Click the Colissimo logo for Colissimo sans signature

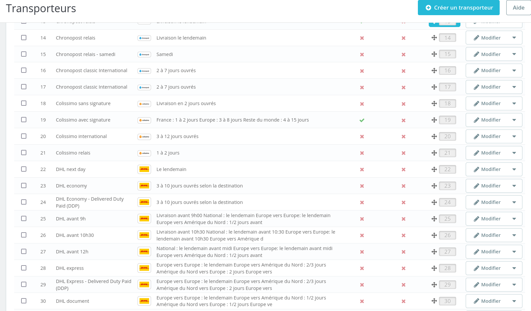(x=144, y=104)
